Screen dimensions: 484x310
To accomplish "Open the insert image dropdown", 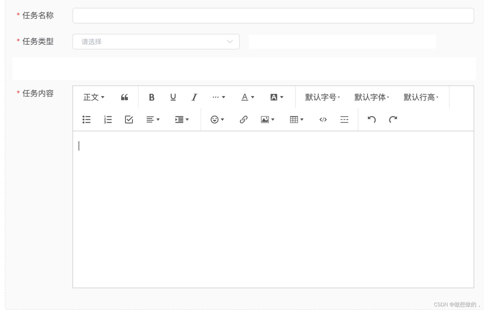I will click(x=268, y=120).
